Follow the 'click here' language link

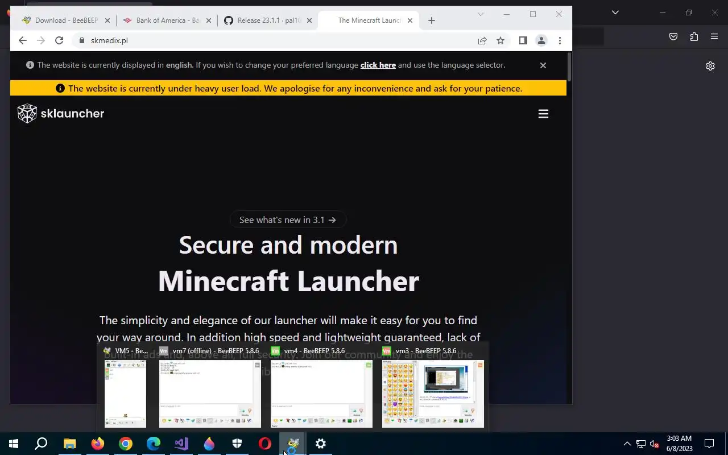[378, 65]
